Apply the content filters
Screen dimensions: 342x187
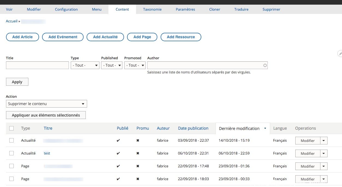pyautogui.click(x=17, y=82)
